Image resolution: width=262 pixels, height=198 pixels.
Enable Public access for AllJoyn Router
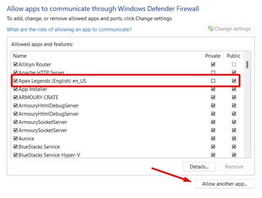tap(234, 64)
